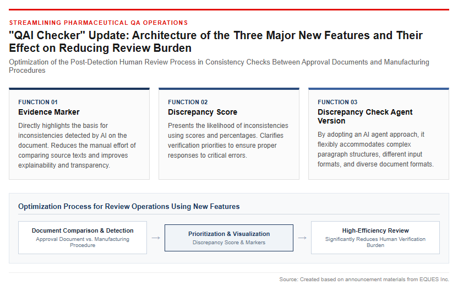Select the 'FUNCTION 01' label

tap(38, 102)
